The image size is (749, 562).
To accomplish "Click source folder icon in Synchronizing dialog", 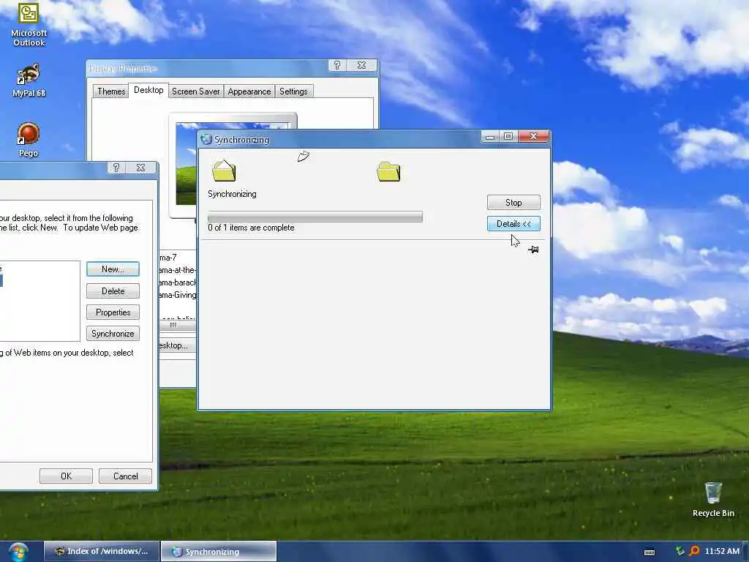I will click(224, 171).
